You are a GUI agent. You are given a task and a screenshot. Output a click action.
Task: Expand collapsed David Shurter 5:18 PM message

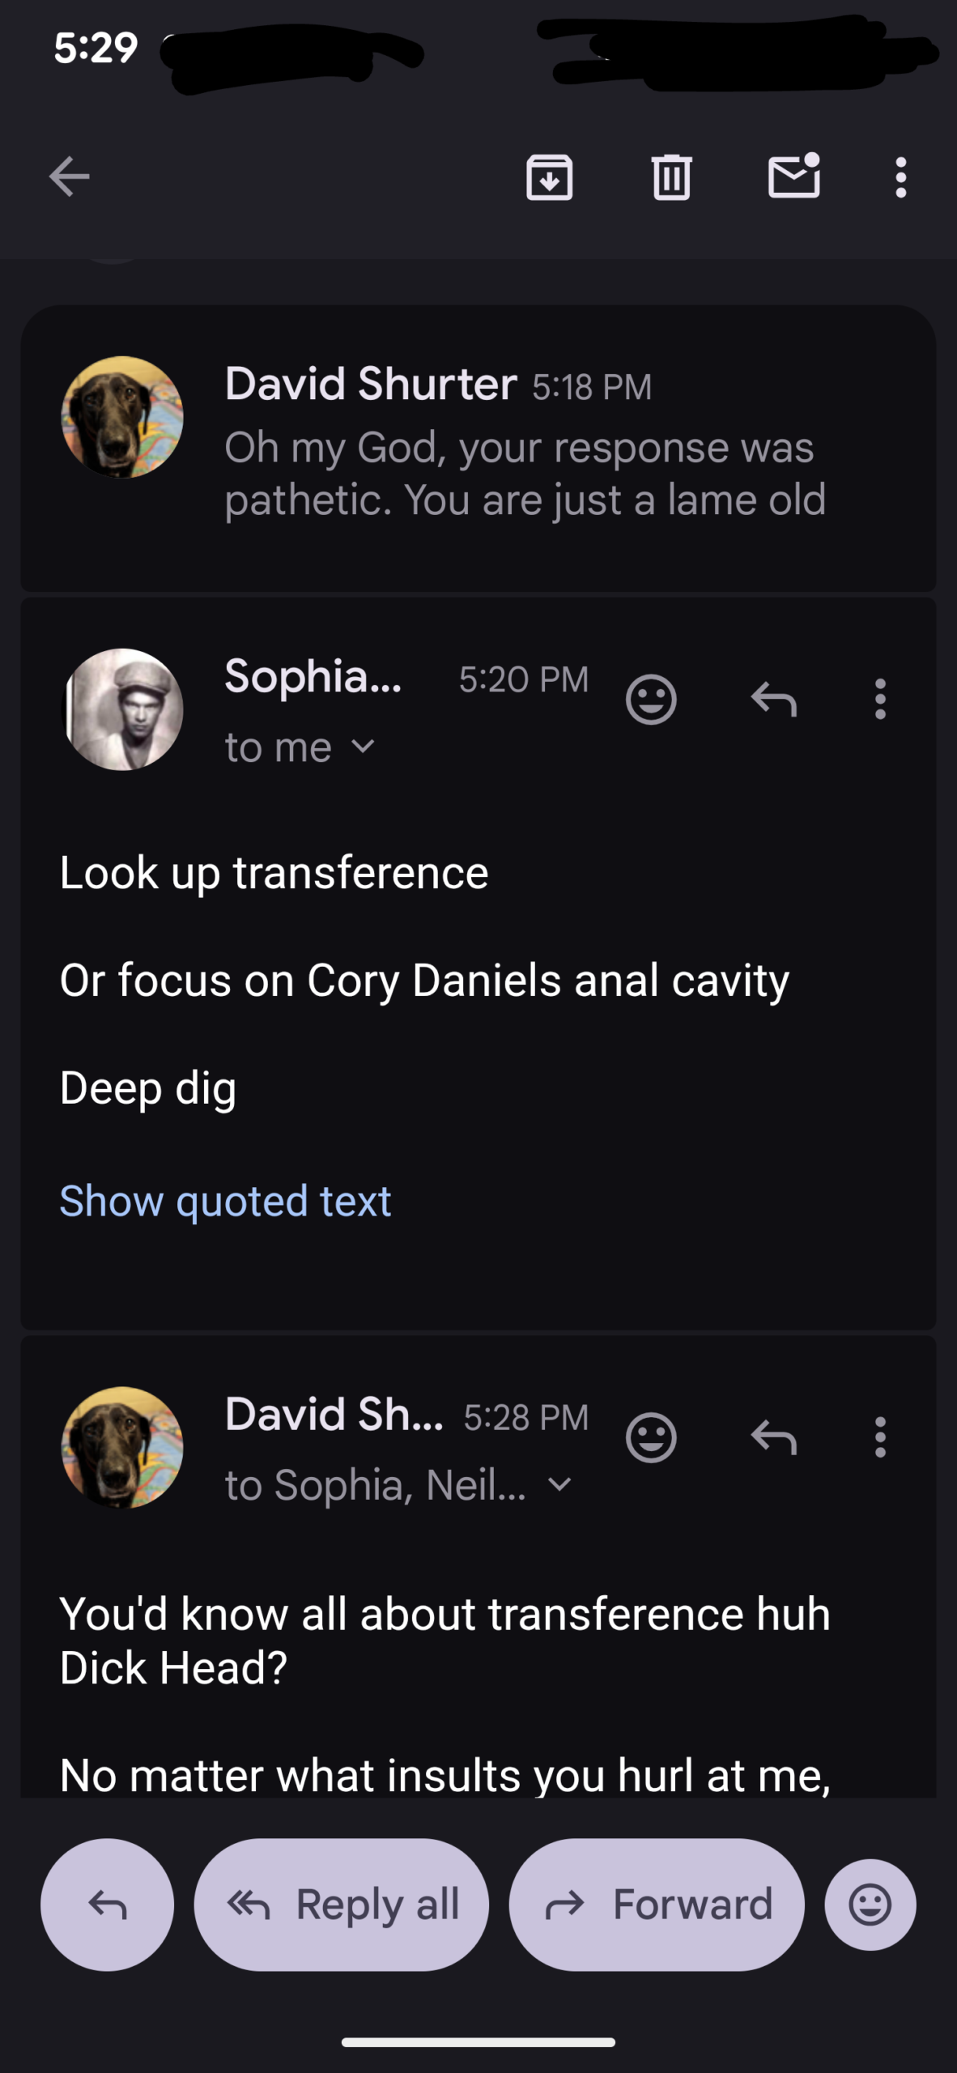click(x=518, y=445)
